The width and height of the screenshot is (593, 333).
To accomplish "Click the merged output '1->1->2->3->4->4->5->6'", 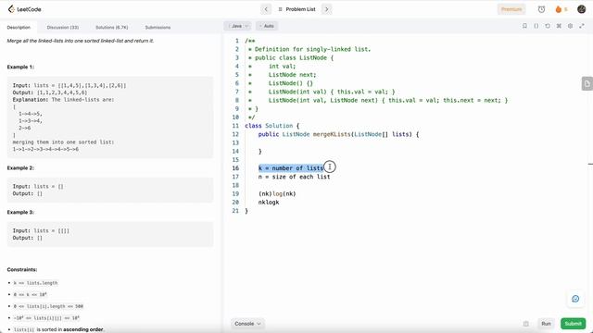I will (x=45, y=149).
